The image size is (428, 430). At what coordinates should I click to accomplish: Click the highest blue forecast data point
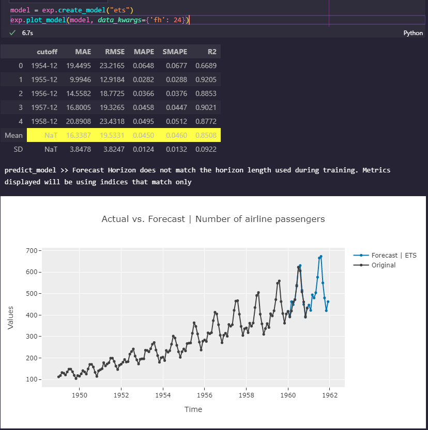[x=320, y=256]
